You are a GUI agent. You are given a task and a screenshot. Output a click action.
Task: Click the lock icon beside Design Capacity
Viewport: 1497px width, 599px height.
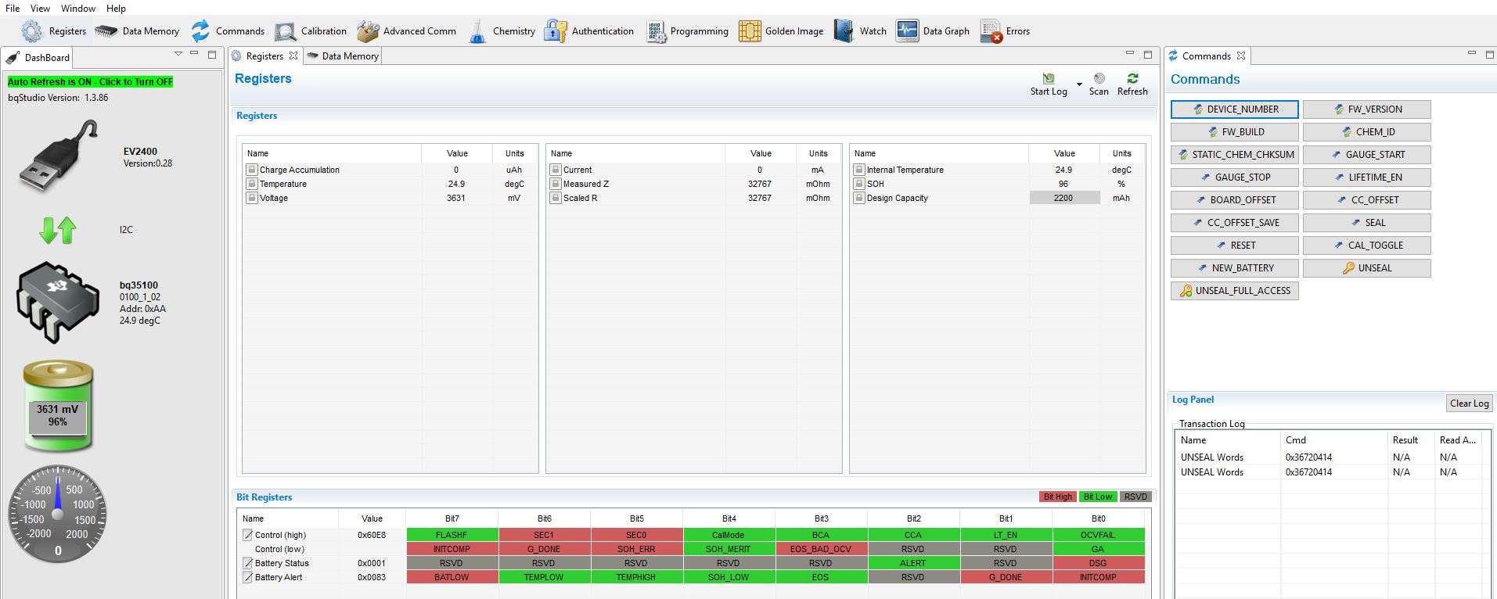859,198
